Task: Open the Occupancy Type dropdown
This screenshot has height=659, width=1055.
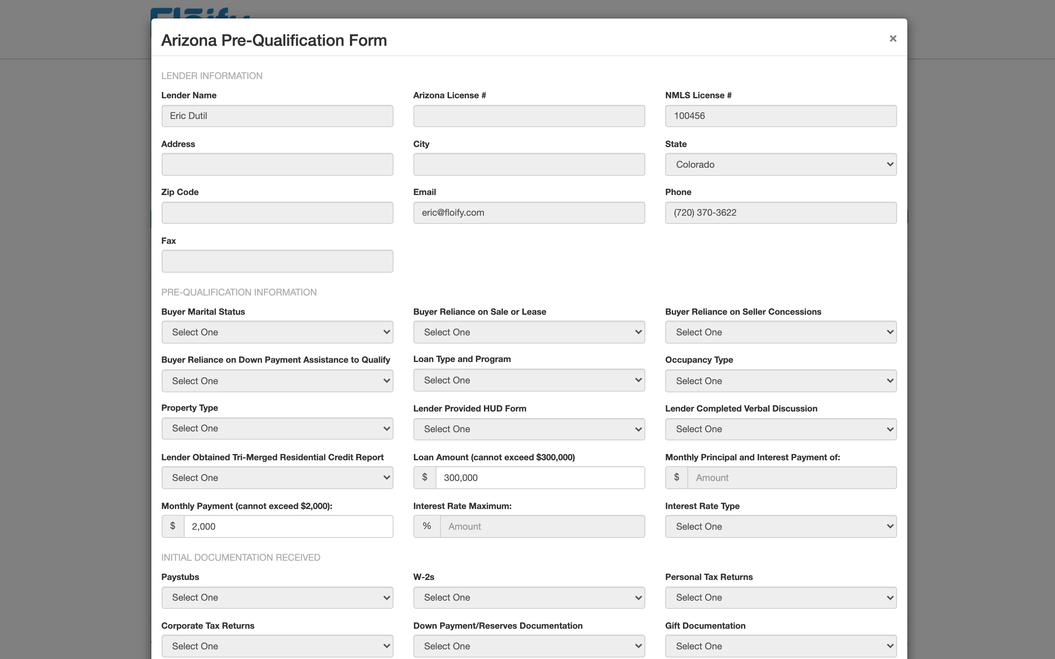Action: pyautogui.click(x=780, y=380)
